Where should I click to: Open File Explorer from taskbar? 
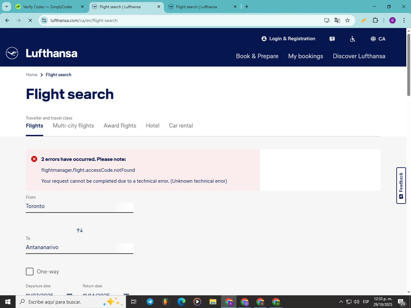(x=213, y=302)
